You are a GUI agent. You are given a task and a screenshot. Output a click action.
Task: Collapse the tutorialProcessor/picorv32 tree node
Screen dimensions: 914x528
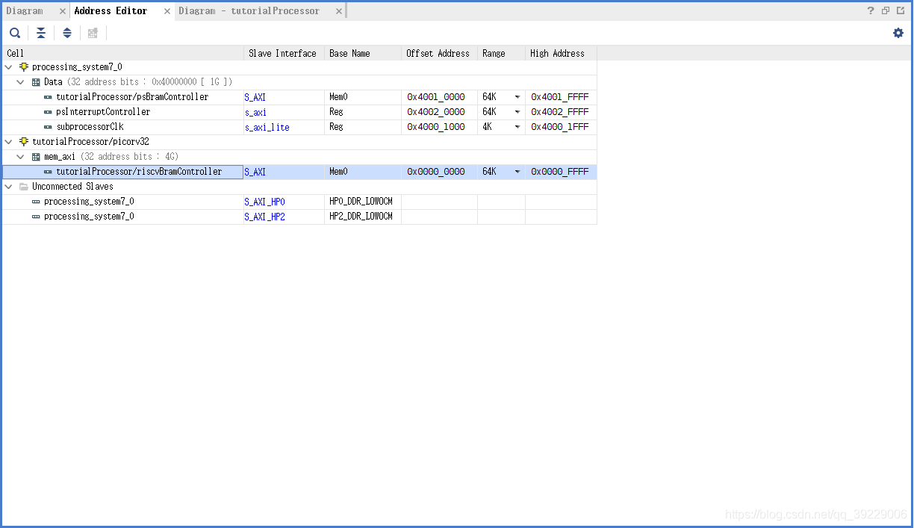9,142
